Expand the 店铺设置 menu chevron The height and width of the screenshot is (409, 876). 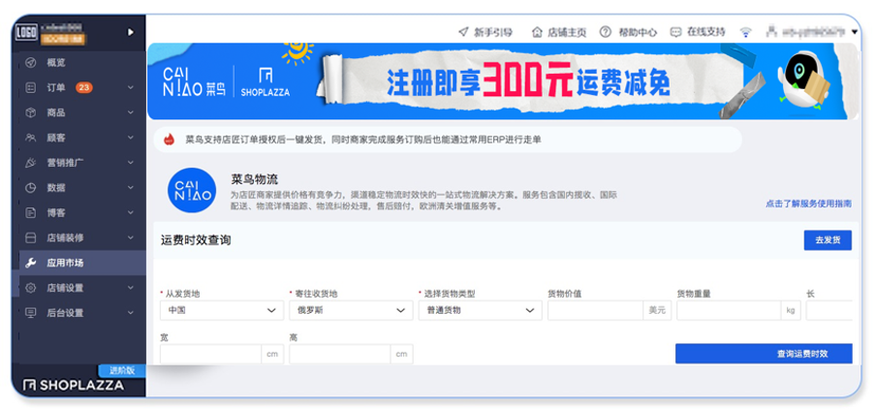click(130, 288)
